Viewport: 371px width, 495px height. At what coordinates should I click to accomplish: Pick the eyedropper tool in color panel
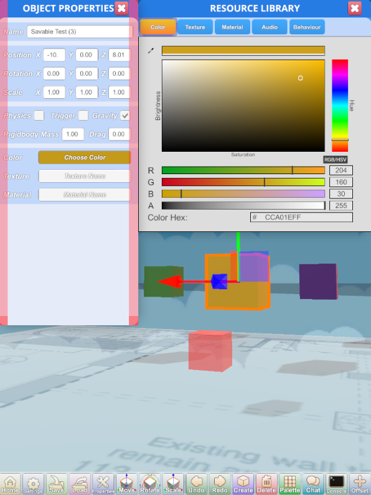pos(151,50)
